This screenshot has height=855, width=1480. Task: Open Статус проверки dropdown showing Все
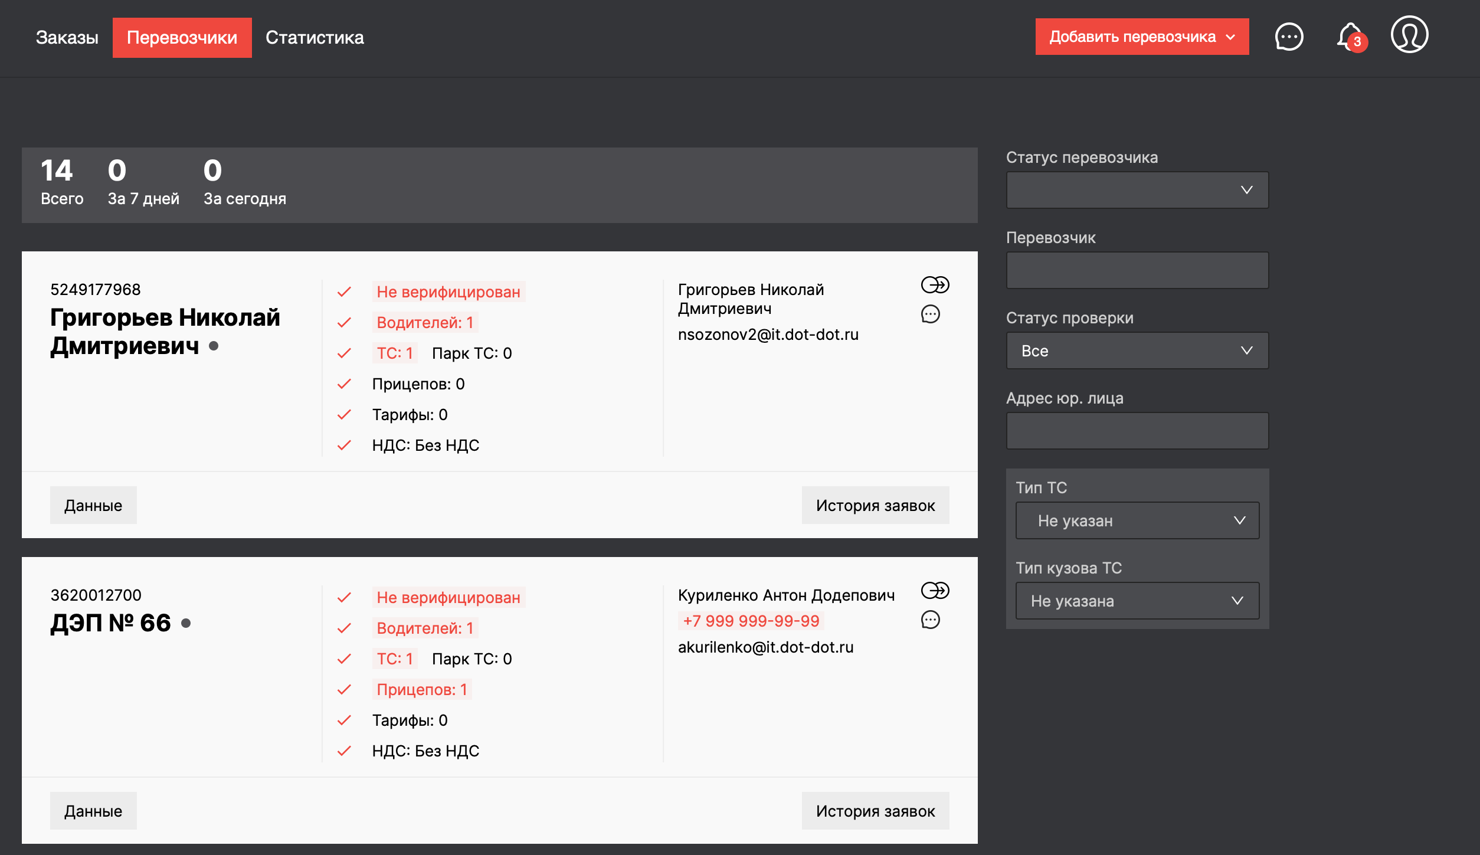click(x=1137, y=350)
